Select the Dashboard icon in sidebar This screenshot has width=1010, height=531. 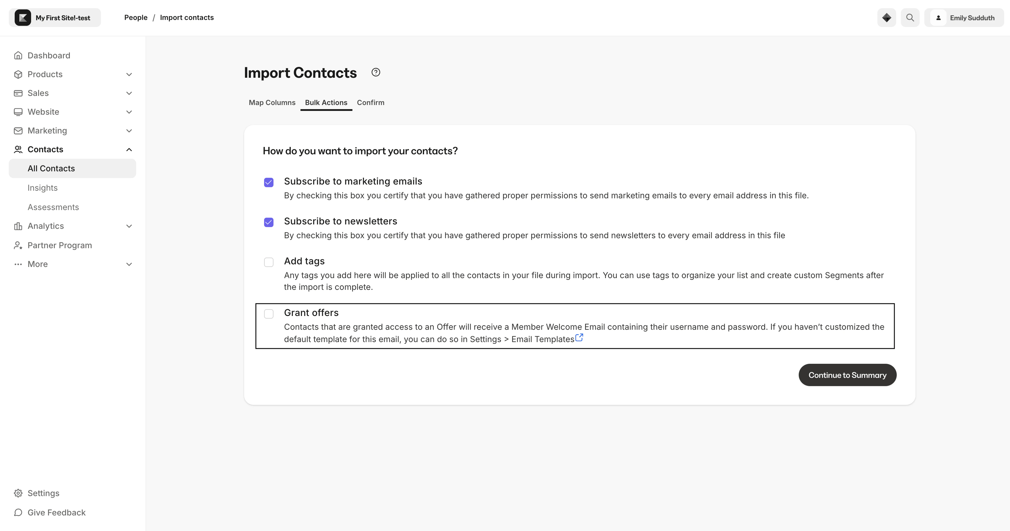(x=18, y=55)
